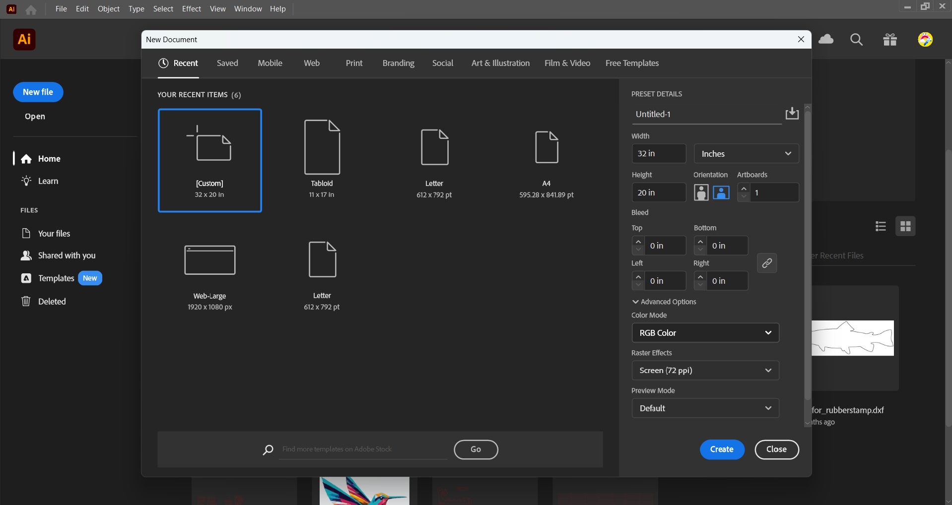Switch to the Web tab
This screenshot has width=952, height=505.
[x=312, y=63]
